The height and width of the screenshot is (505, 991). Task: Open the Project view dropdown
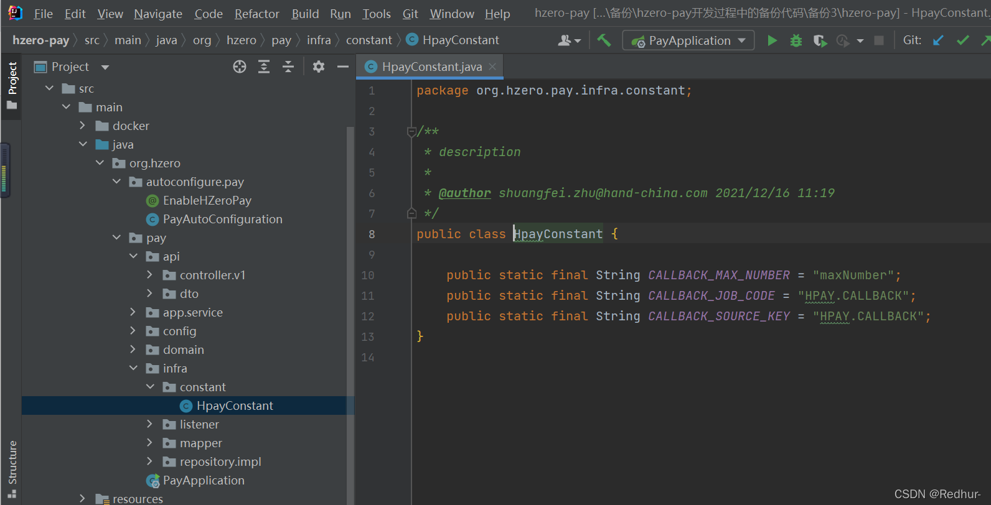(x=105, y=67)
